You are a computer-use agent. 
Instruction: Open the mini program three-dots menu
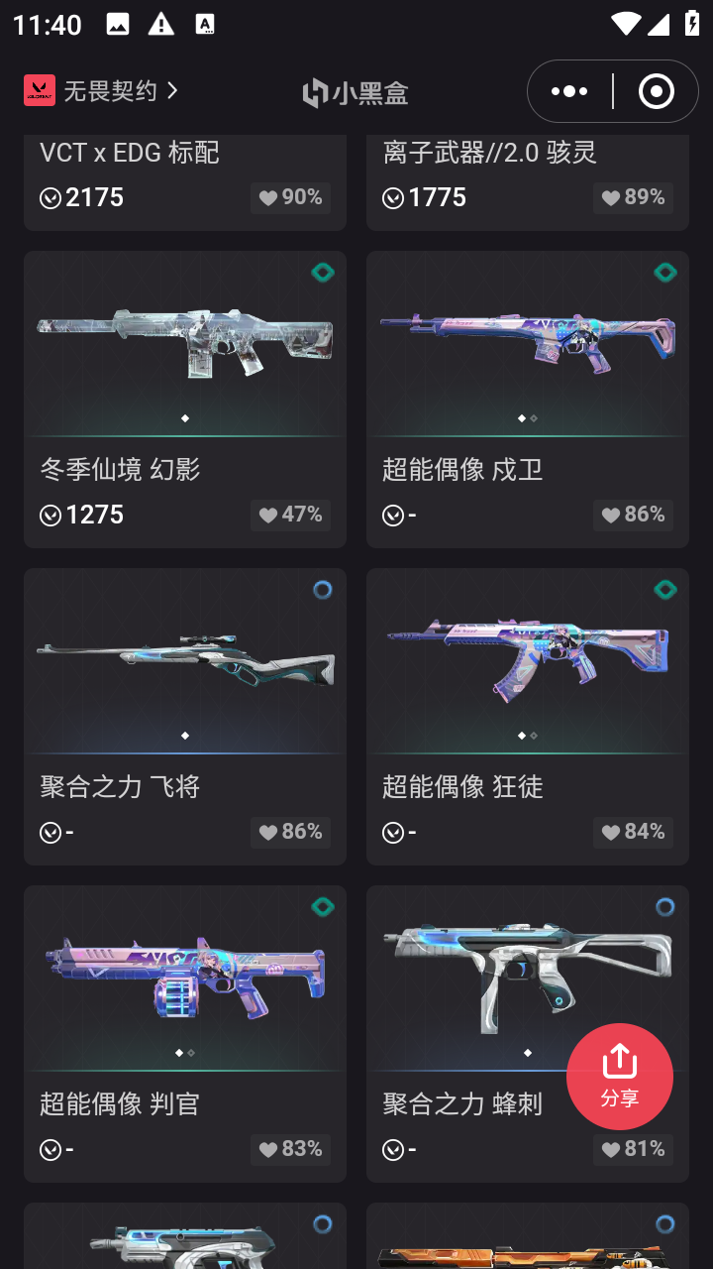coord(569,91)
